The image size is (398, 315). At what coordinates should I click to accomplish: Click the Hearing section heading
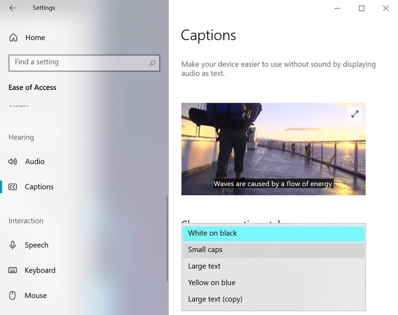click(21, 137)
